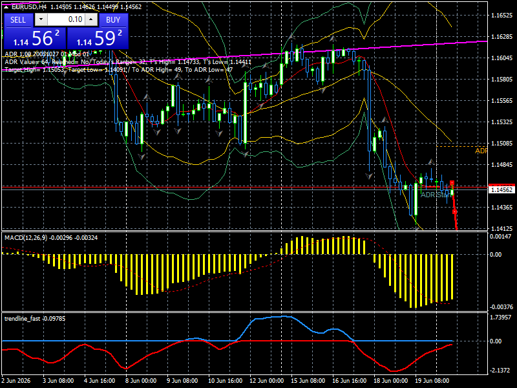Click price scale value 1.15805
The height and width of the screenshot is (388, 517).
(502, 79)
